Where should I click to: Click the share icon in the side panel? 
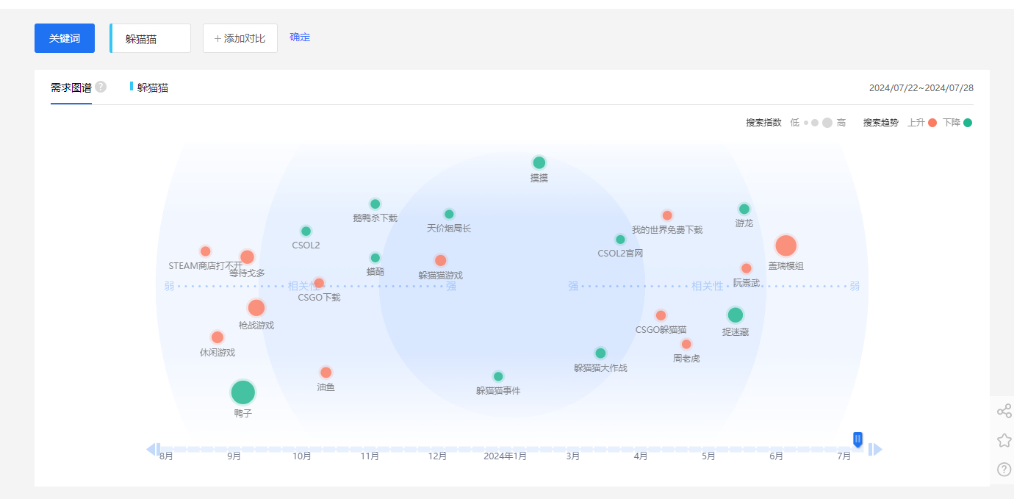[1004, 412]
